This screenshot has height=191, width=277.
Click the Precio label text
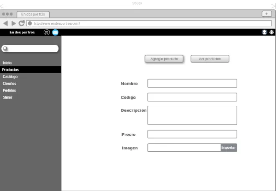(128, 135)
